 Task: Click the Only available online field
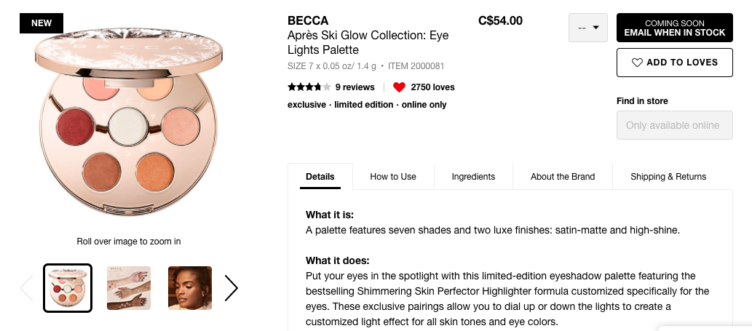[x=673, y=125]
